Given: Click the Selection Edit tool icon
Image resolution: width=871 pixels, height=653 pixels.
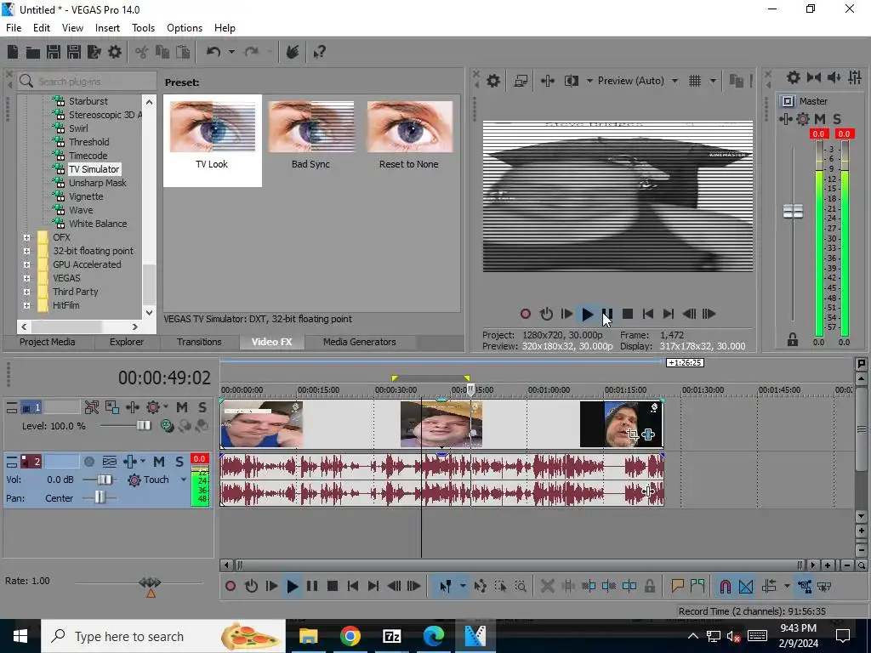Looking at the screenshot, I should click(500, 586).
